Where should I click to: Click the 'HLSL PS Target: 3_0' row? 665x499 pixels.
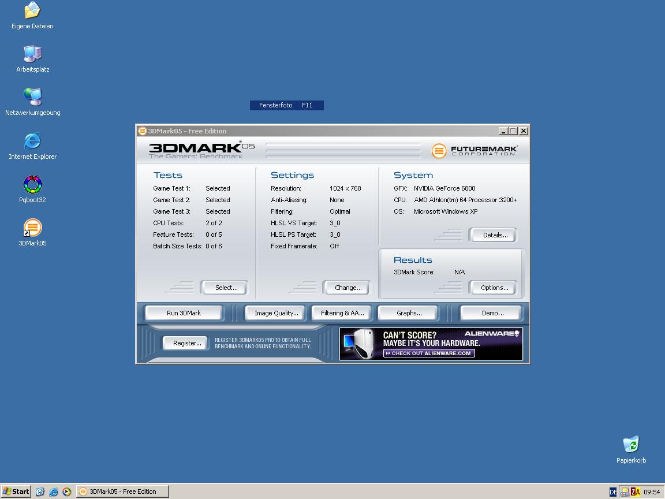pos(305,234)
